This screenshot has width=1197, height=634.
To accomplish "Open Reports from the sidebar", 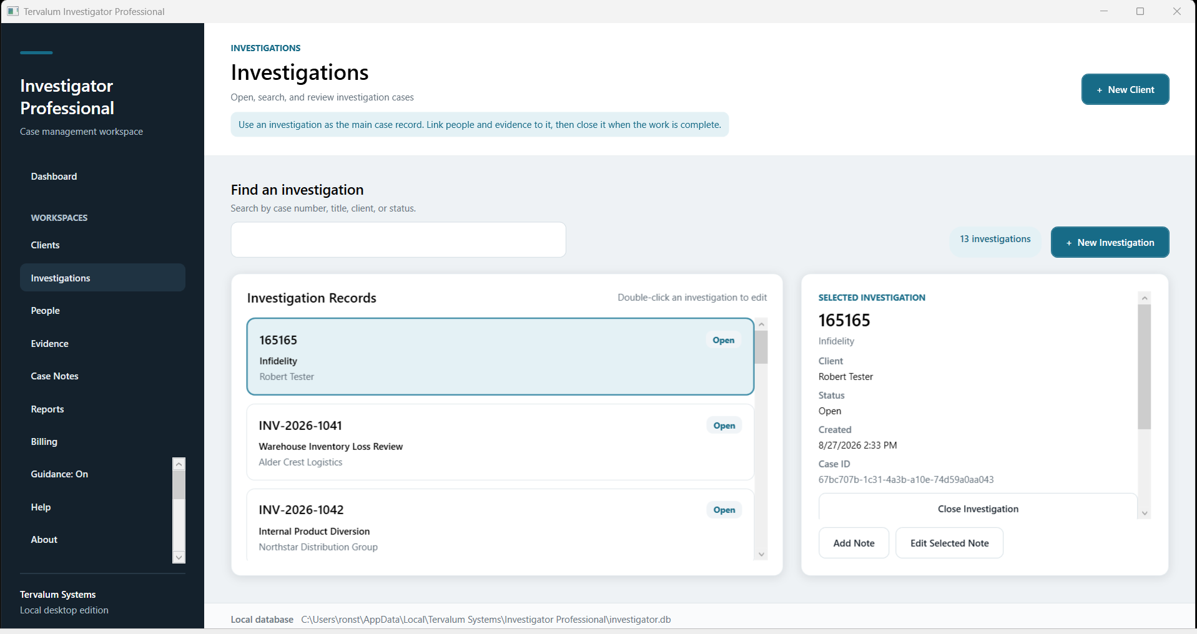I will [x=102, y=409].
